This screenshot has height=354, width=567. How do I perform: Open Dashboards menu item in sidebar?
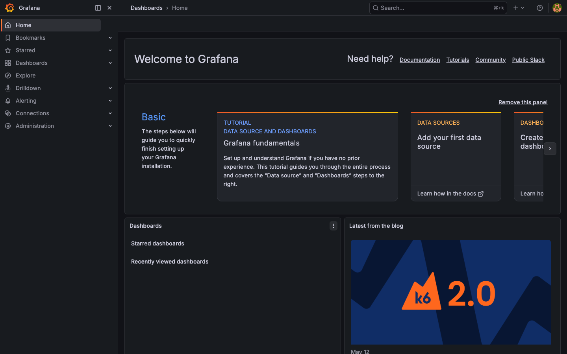coord(31,63)
